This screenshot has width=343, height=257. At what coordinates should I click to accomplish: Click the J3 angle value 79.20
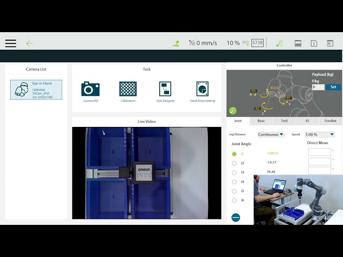[x=271, y=172]
